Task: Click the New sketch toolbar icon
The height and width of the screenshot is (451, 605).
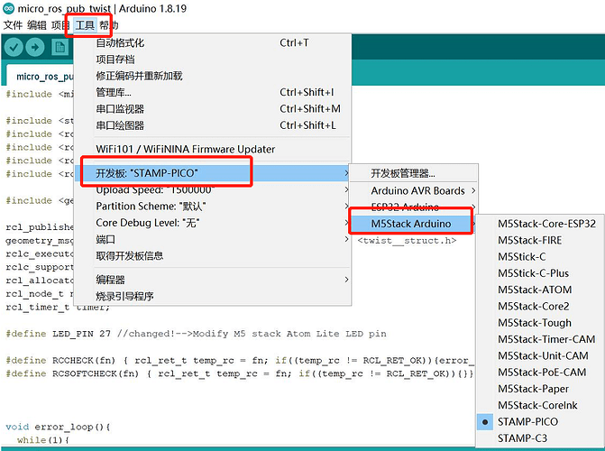Action: tap(60, 48)
